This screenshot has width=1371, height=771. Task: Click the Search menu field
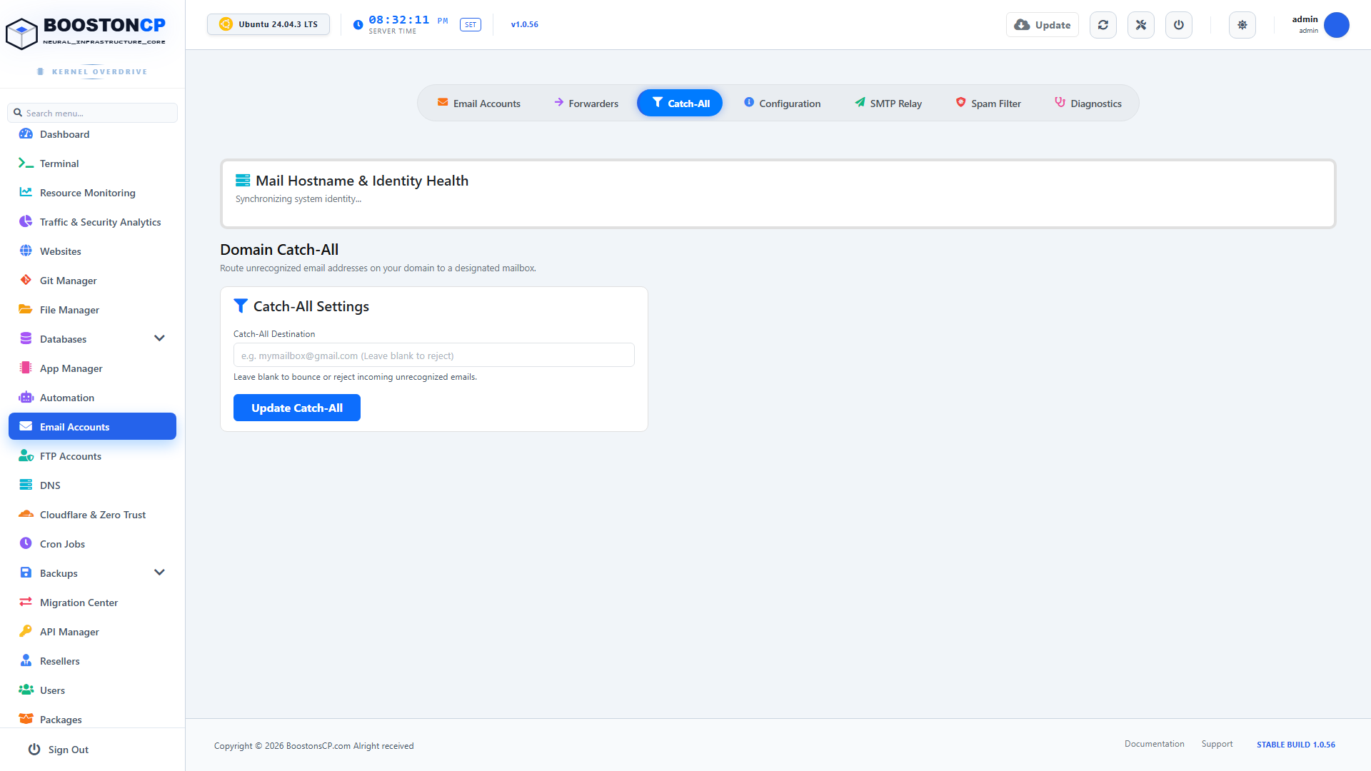pyautogui.click(x=92, y=113)
